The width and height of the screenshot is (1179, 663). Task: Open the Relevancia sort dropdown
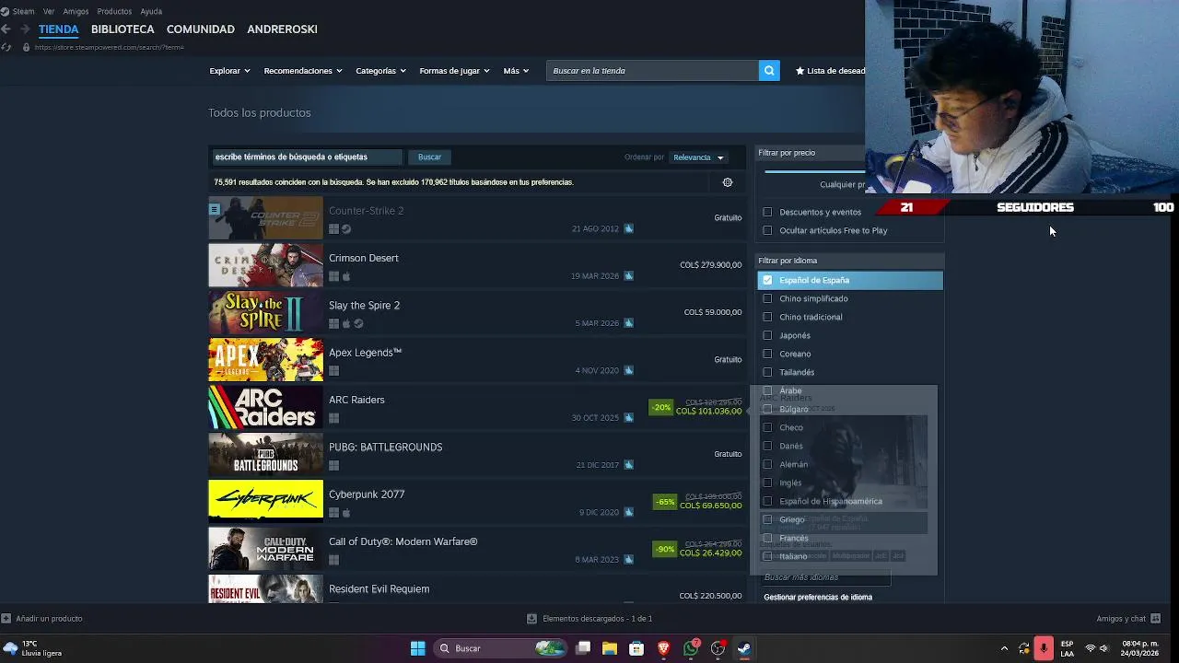(698, 157)
